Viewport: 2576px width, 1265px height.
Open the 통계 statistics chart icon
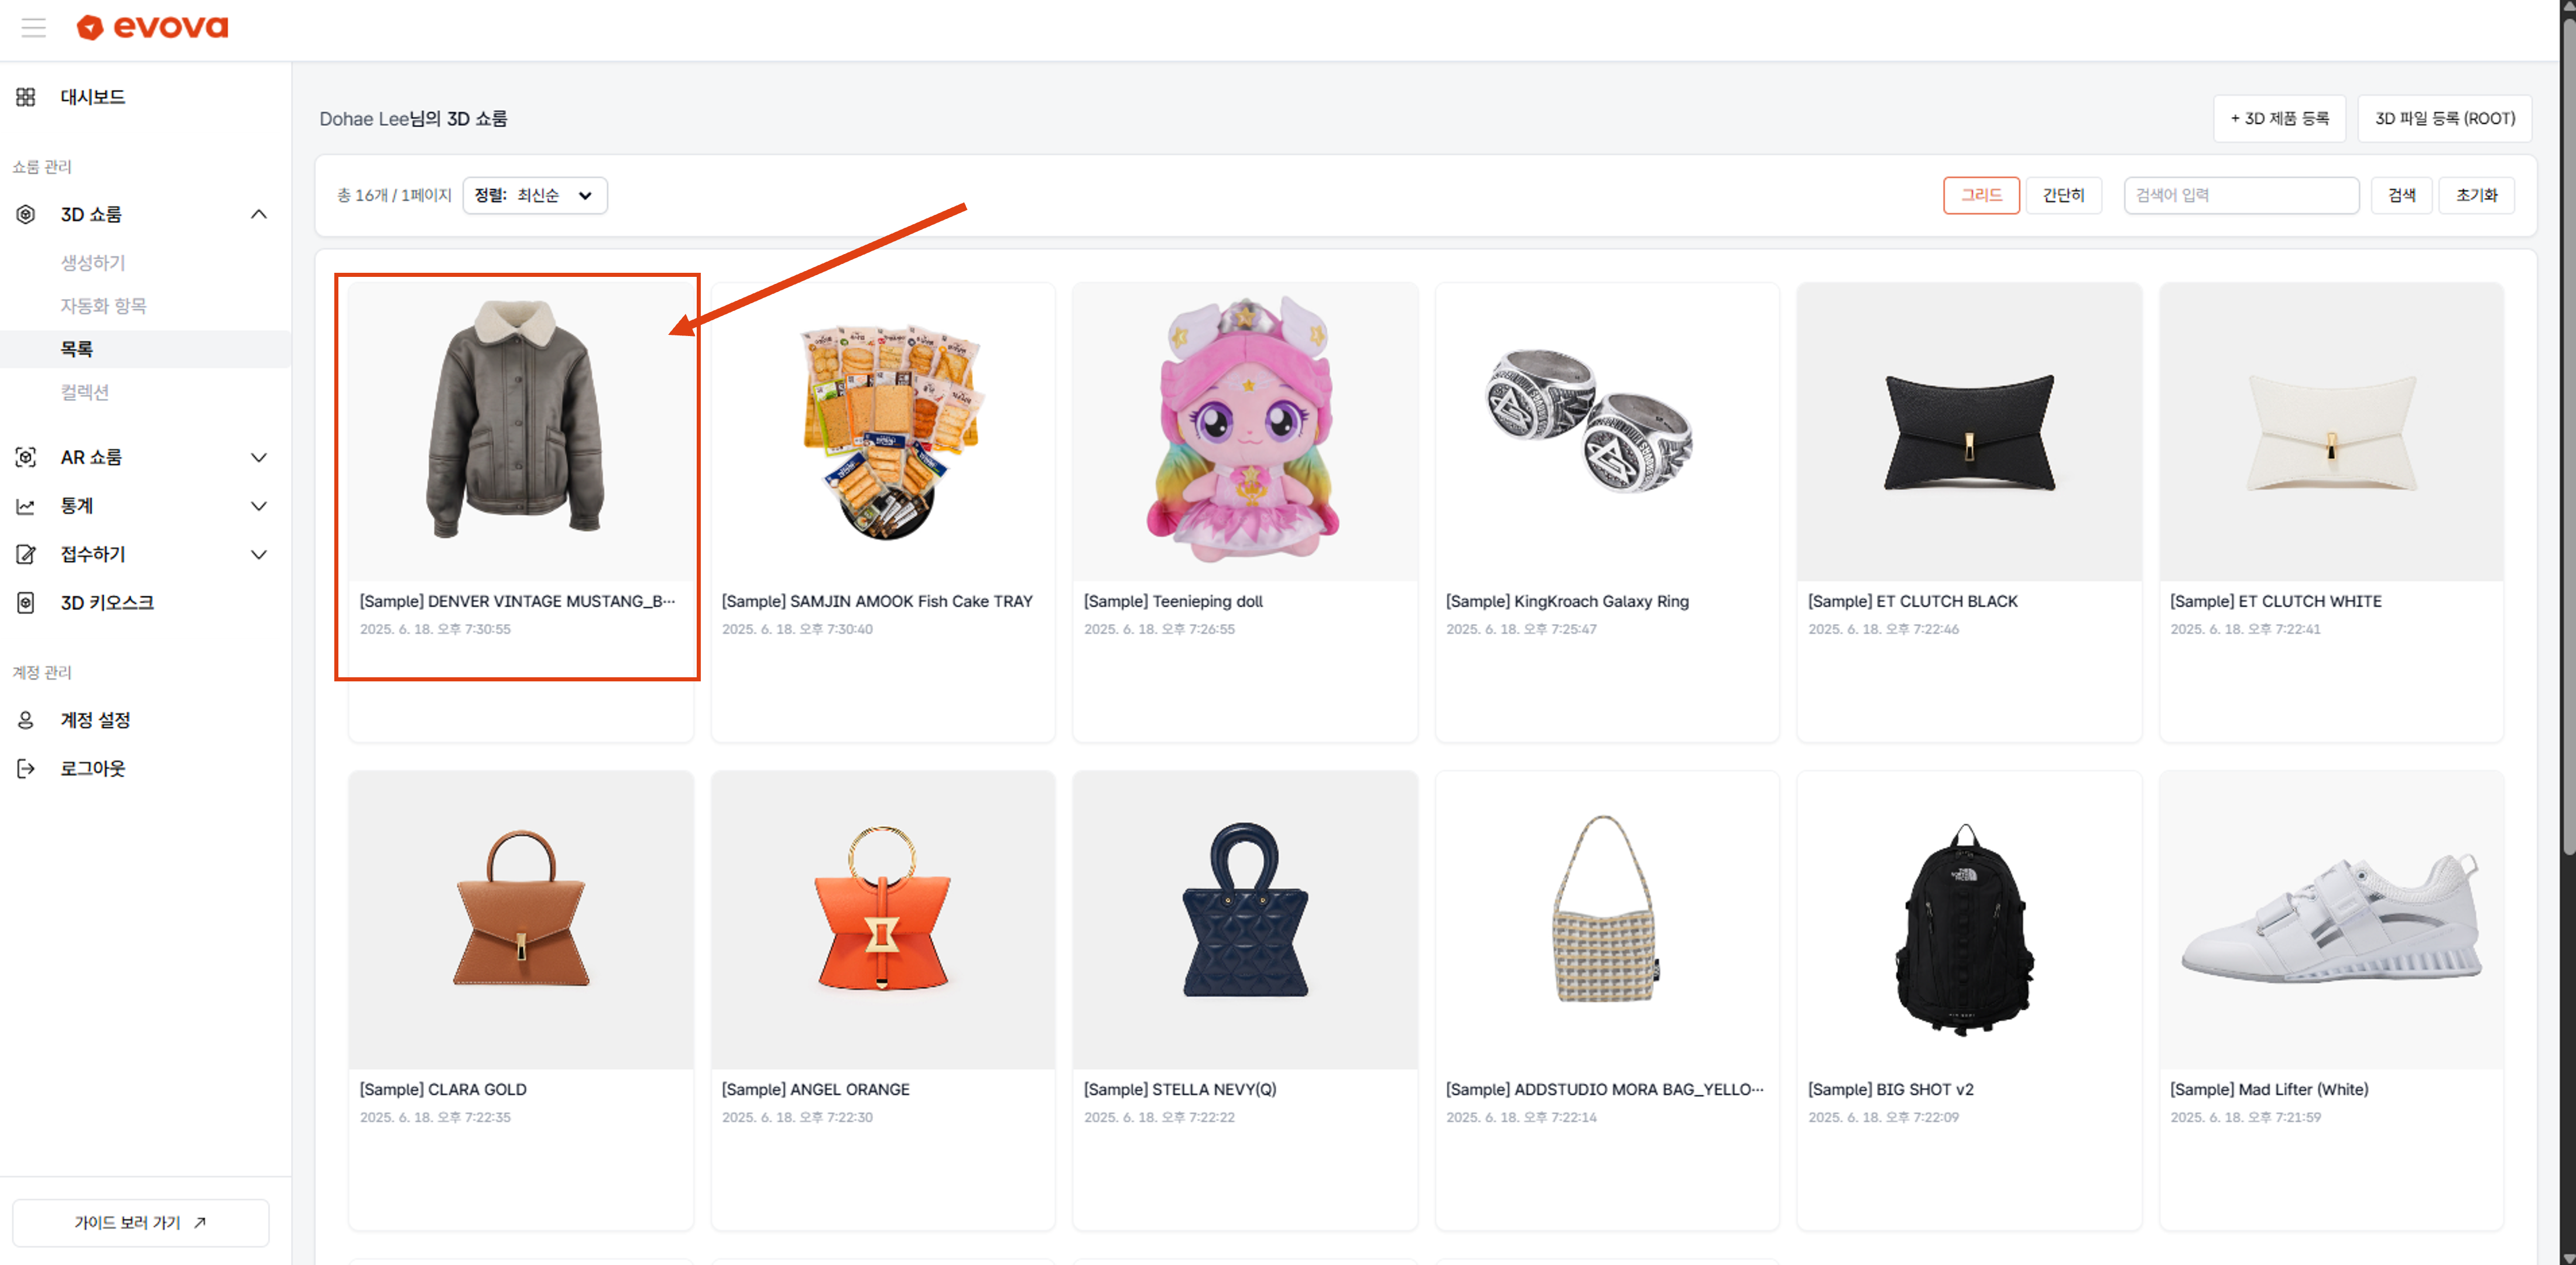[25, 505]
